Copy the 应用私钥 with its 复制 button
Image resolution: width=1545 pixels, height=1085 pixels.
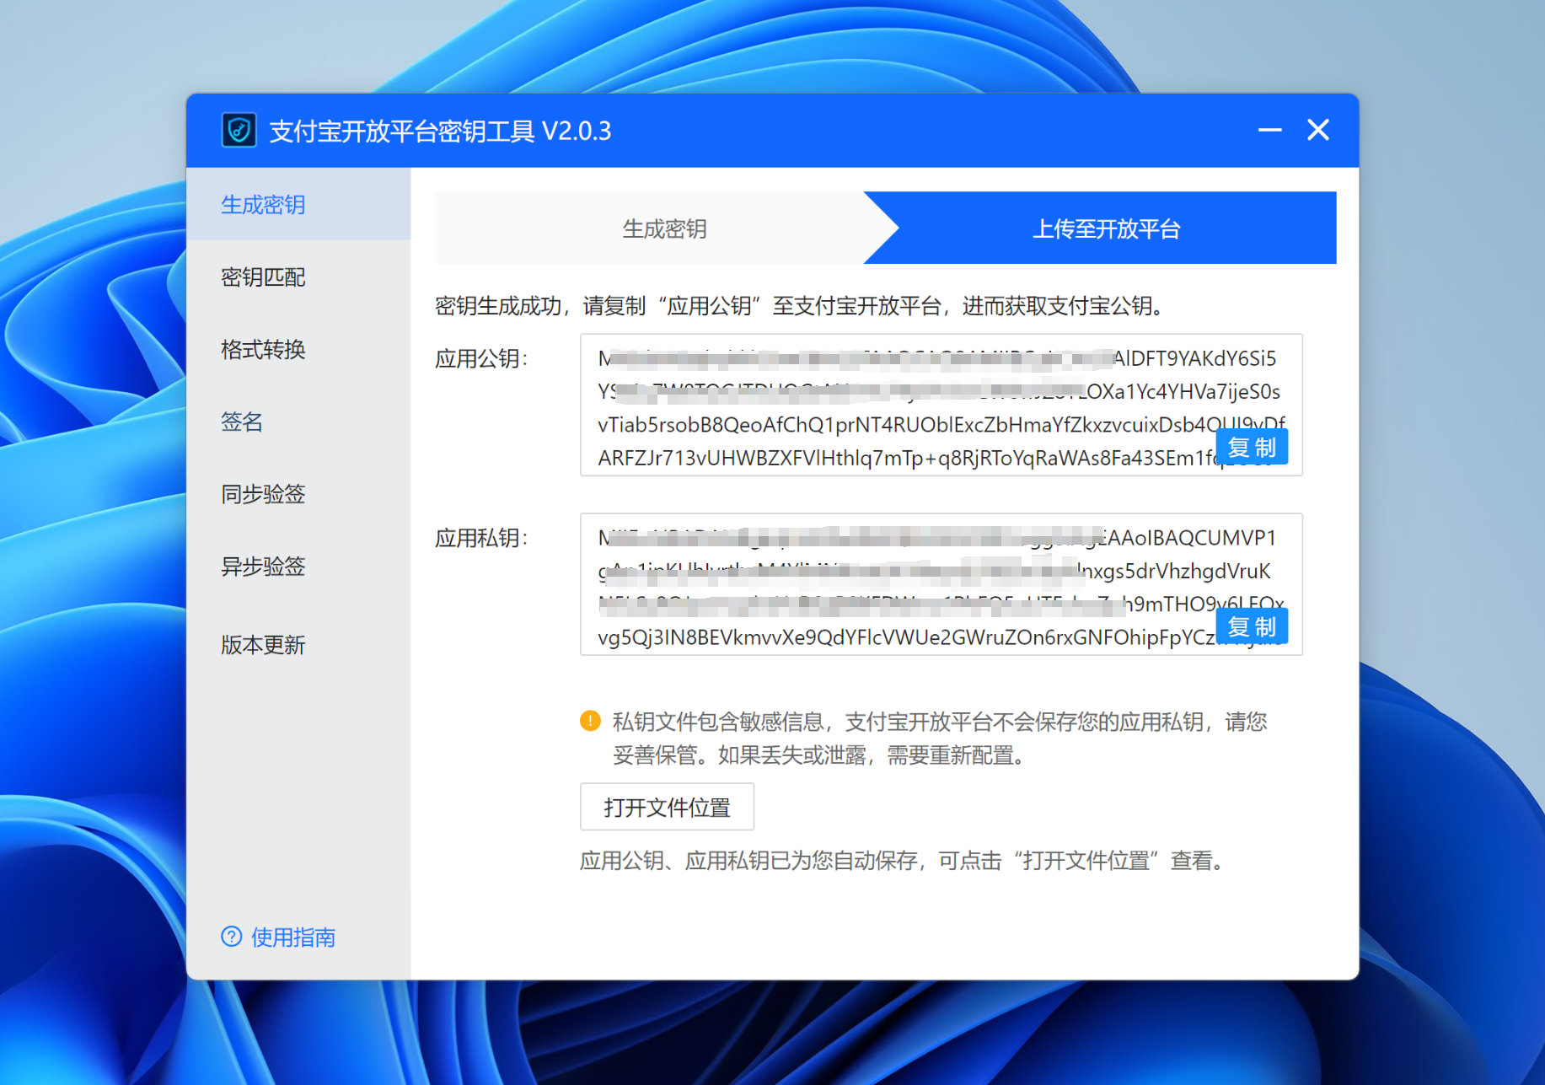[x=1252, y=626]
